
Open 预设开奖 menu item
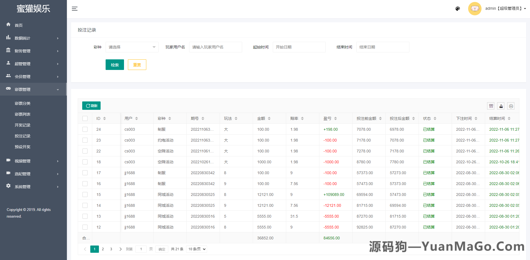tap(23, 147)
